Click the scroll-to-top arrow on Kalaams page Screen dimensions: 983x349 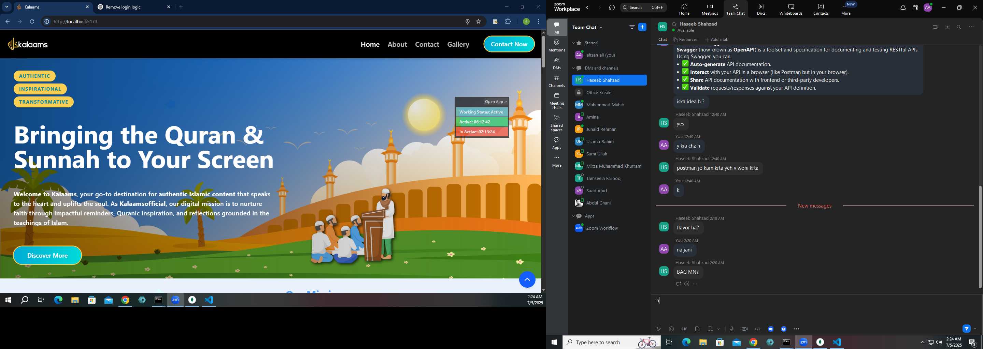click(x=527, y=280)
